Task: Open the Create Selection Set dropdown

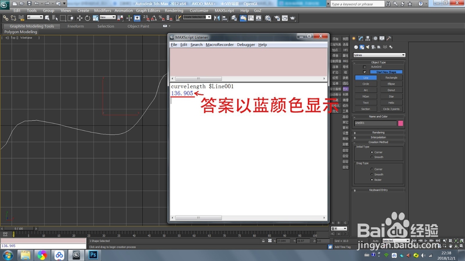Action: pyautogui.click(x=197, y=17)
